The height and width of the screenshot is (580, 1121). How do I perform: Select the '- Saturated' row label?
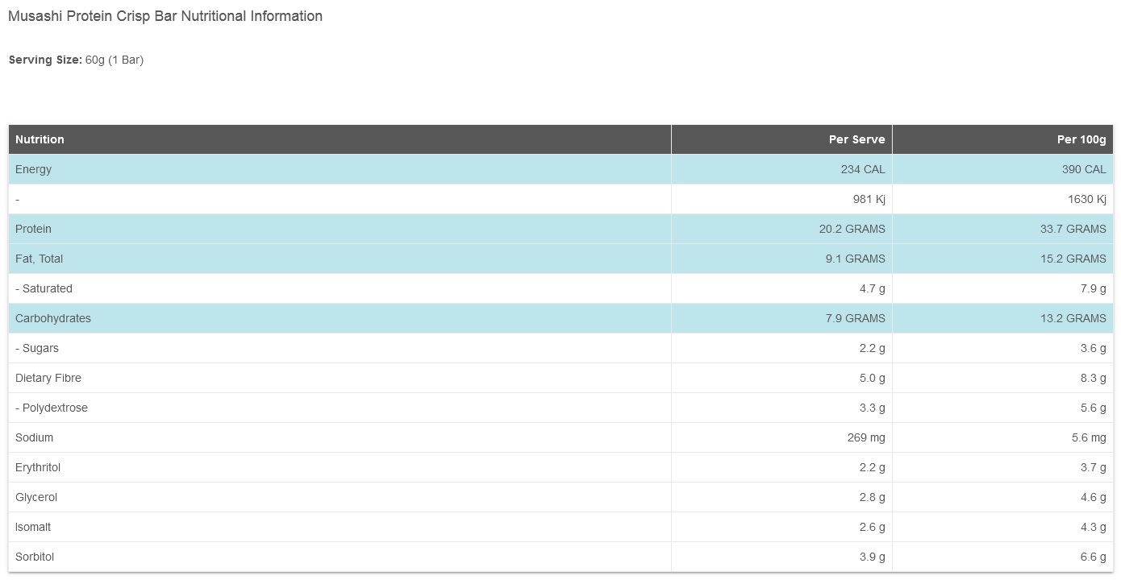[44, 288]
